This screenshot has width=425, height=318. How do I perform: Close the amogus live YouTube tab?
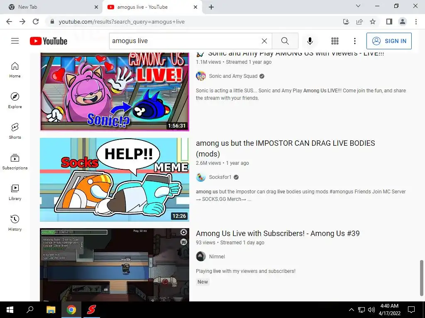pos(195,7)
